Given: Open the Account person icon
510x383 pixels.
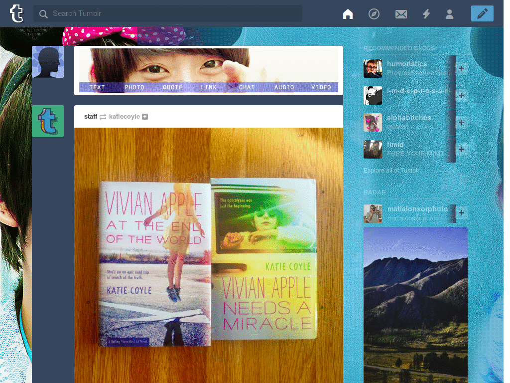Looking at the screenshot, I should (450, 14).
